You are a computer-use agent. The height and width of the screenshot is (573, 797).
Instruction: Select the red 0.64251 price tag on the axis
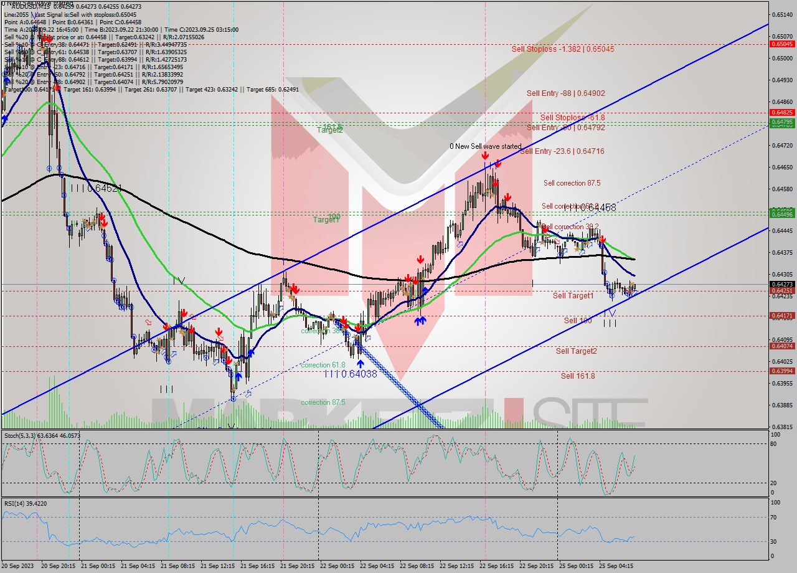781,290
